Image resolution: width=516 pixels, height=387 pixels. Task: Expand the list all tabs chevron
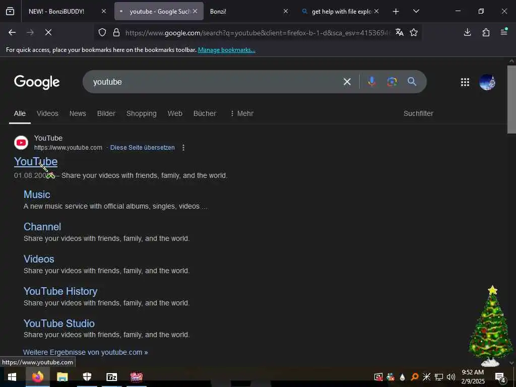(x=416, y=11)
